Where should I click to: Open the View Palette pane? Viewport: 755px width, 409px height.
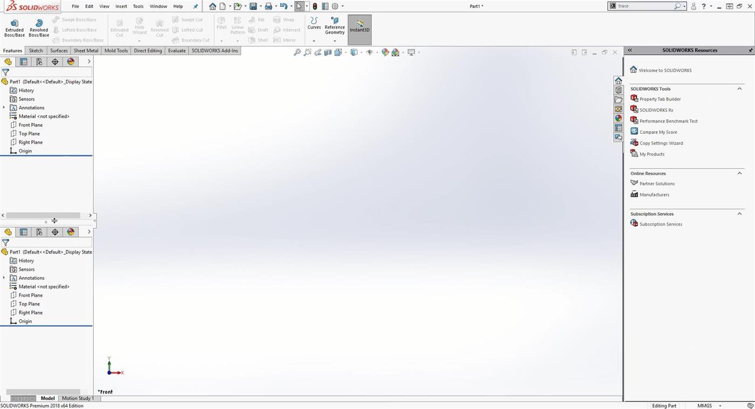click(x=619, y=108)
